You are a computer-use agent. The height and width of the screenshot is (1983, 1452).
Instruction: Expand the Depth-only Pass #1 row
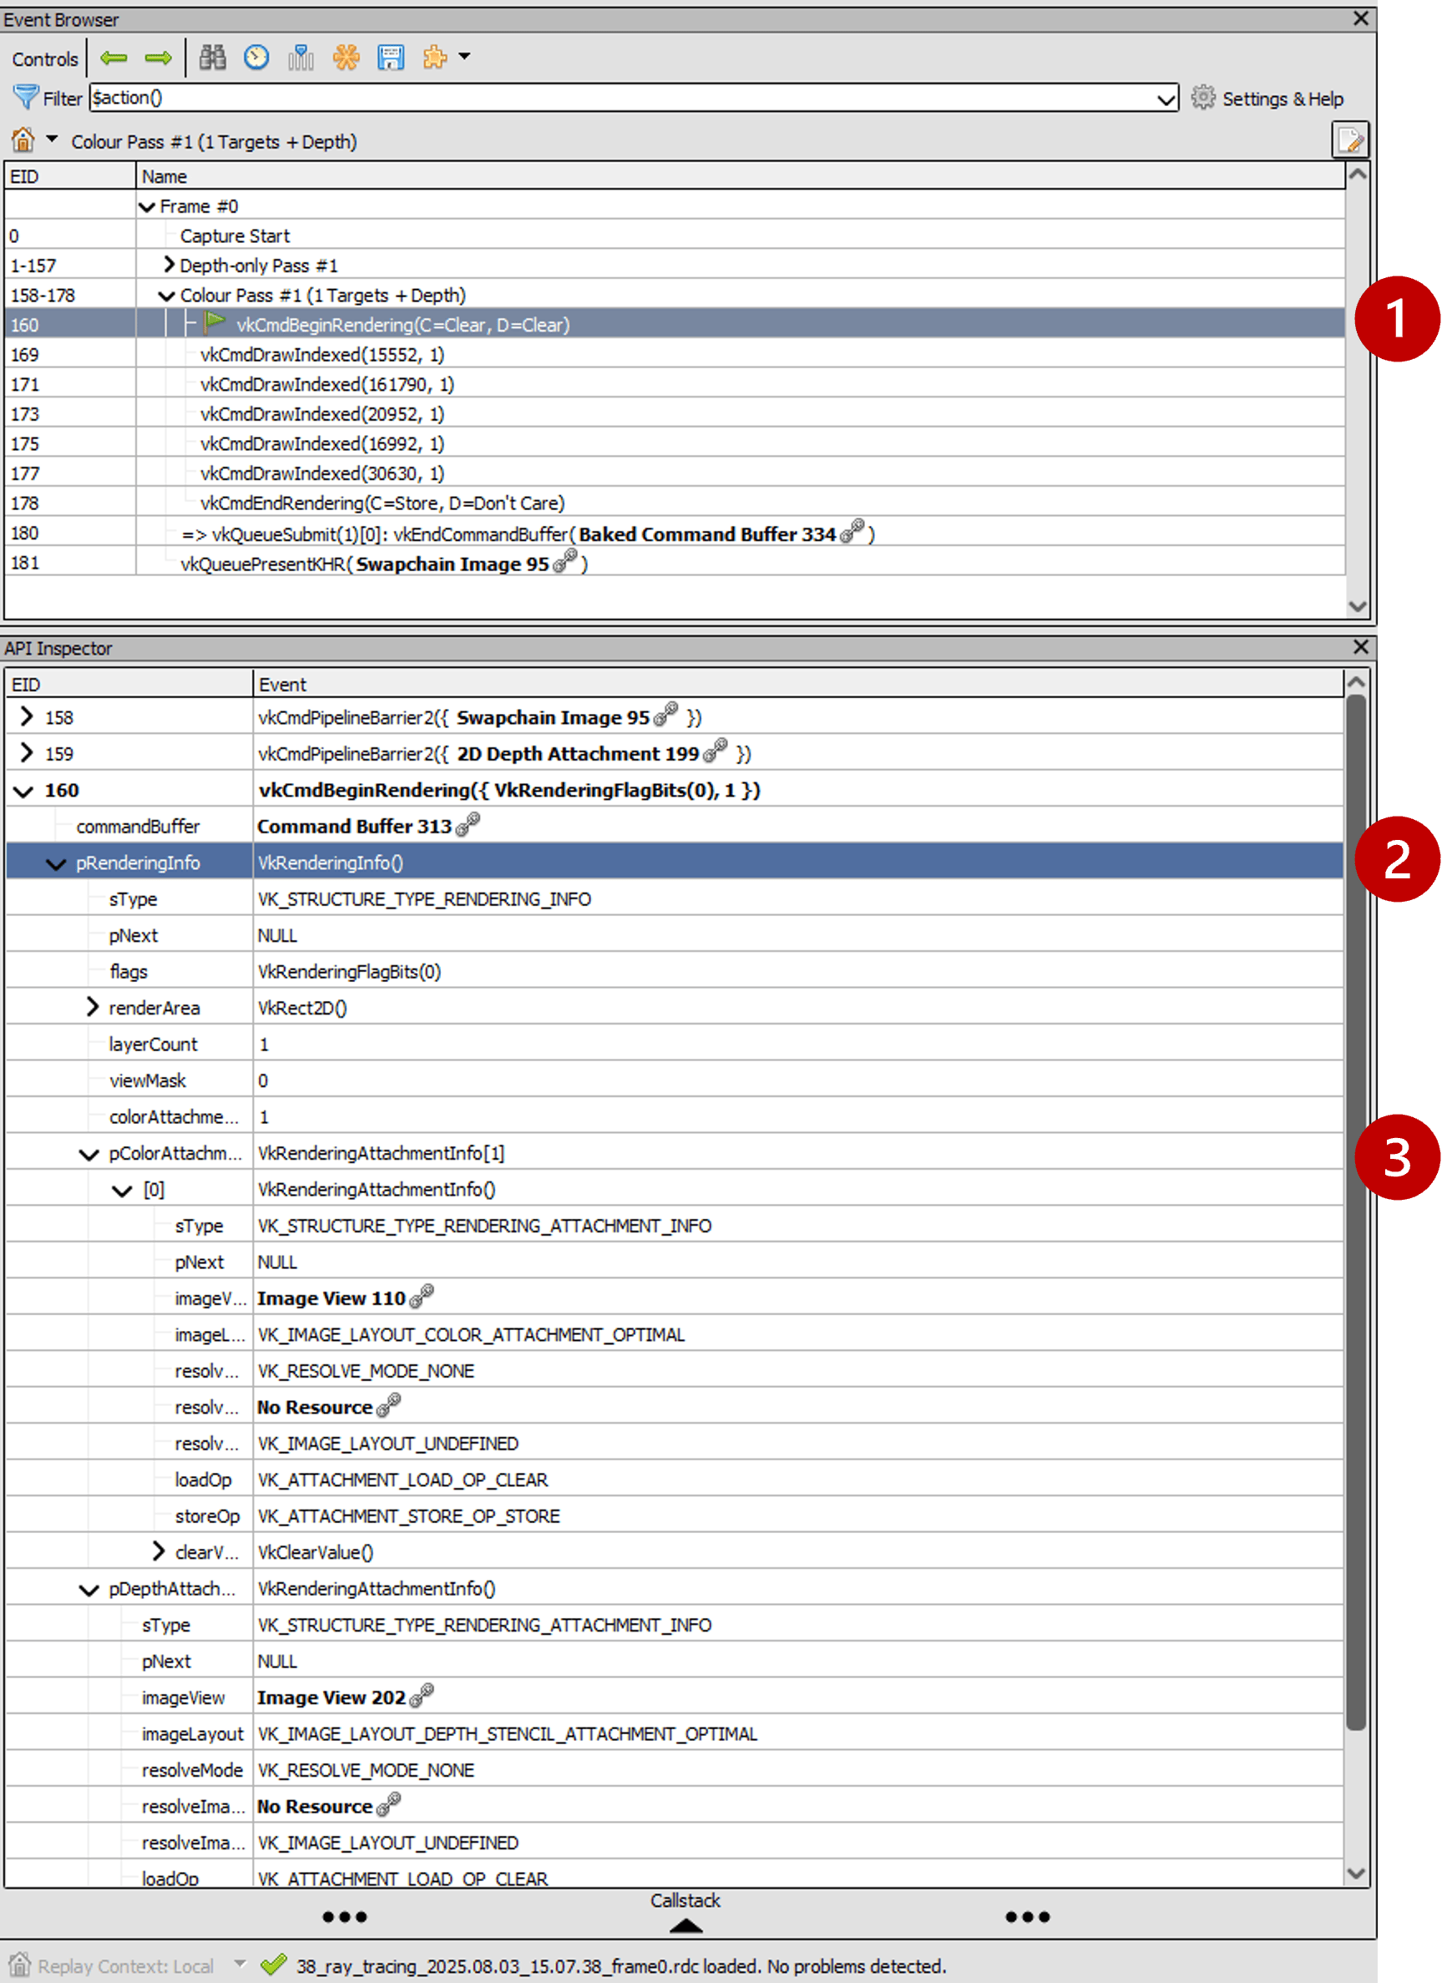(x=169, y=265)
